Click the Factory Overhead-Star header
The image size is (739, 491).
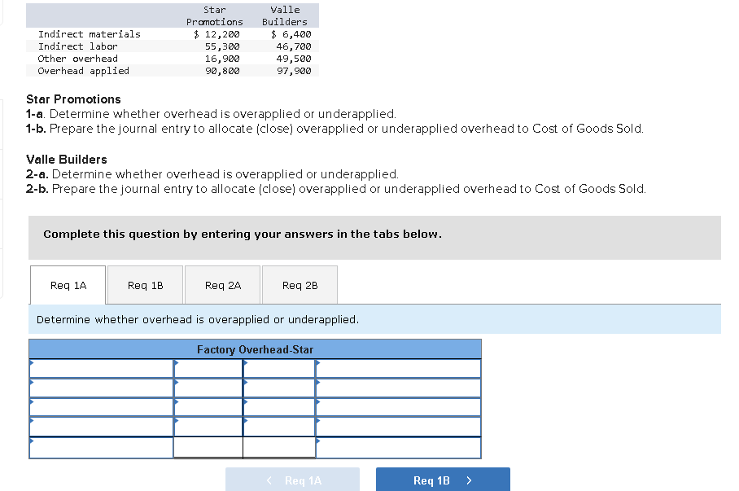(x=255, y=349)
